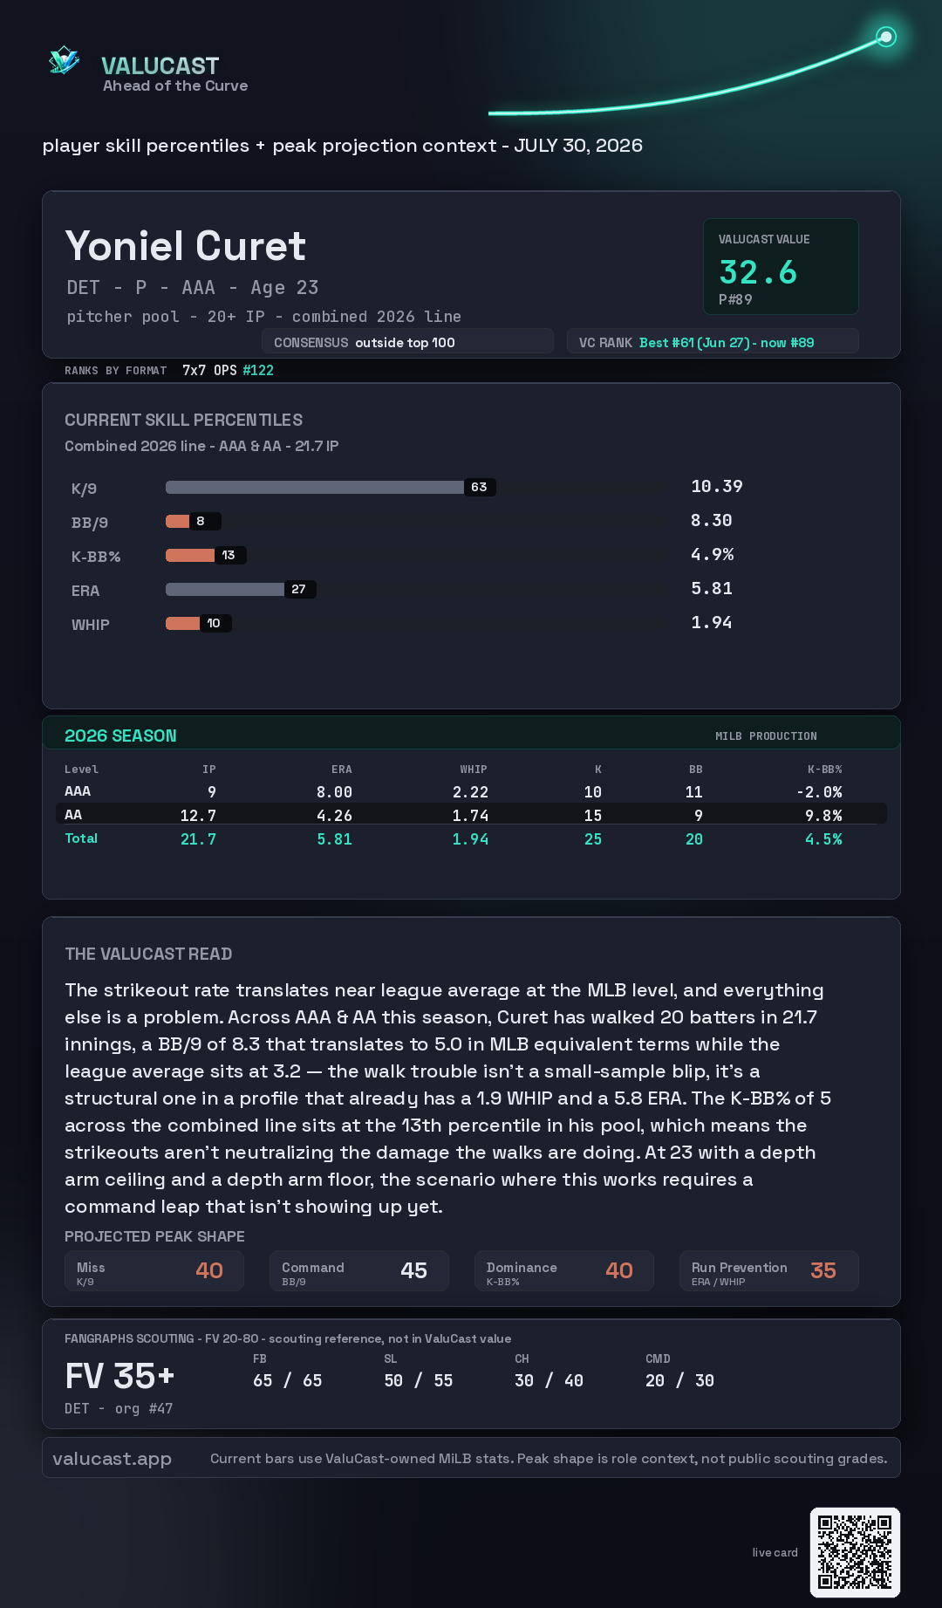Image resolution: width=942 pixels, height=1608 pixels.
Task: Click the glowing curve endpoint marker
Action: click(x=886, y=37)
